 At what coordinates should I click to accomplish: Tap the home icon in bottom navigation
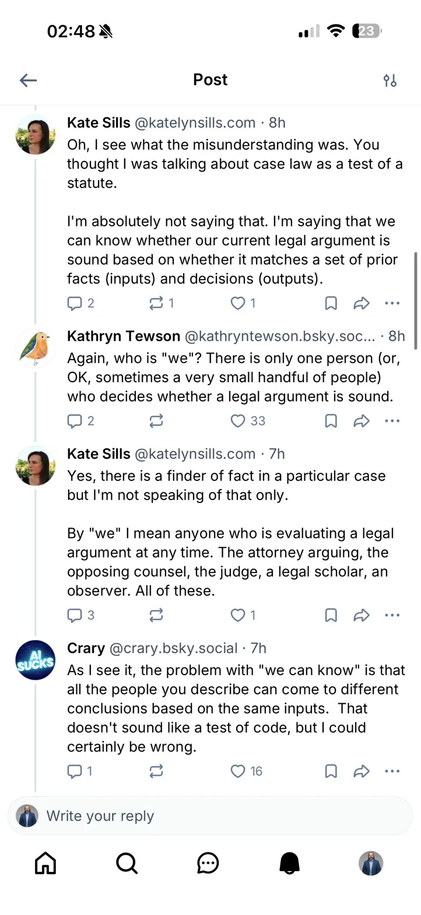(45, 863)
